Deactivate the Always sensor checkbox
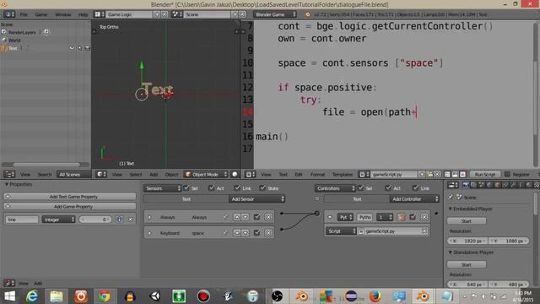Viewport: 540px width, 304px height. tap(256, 217)
